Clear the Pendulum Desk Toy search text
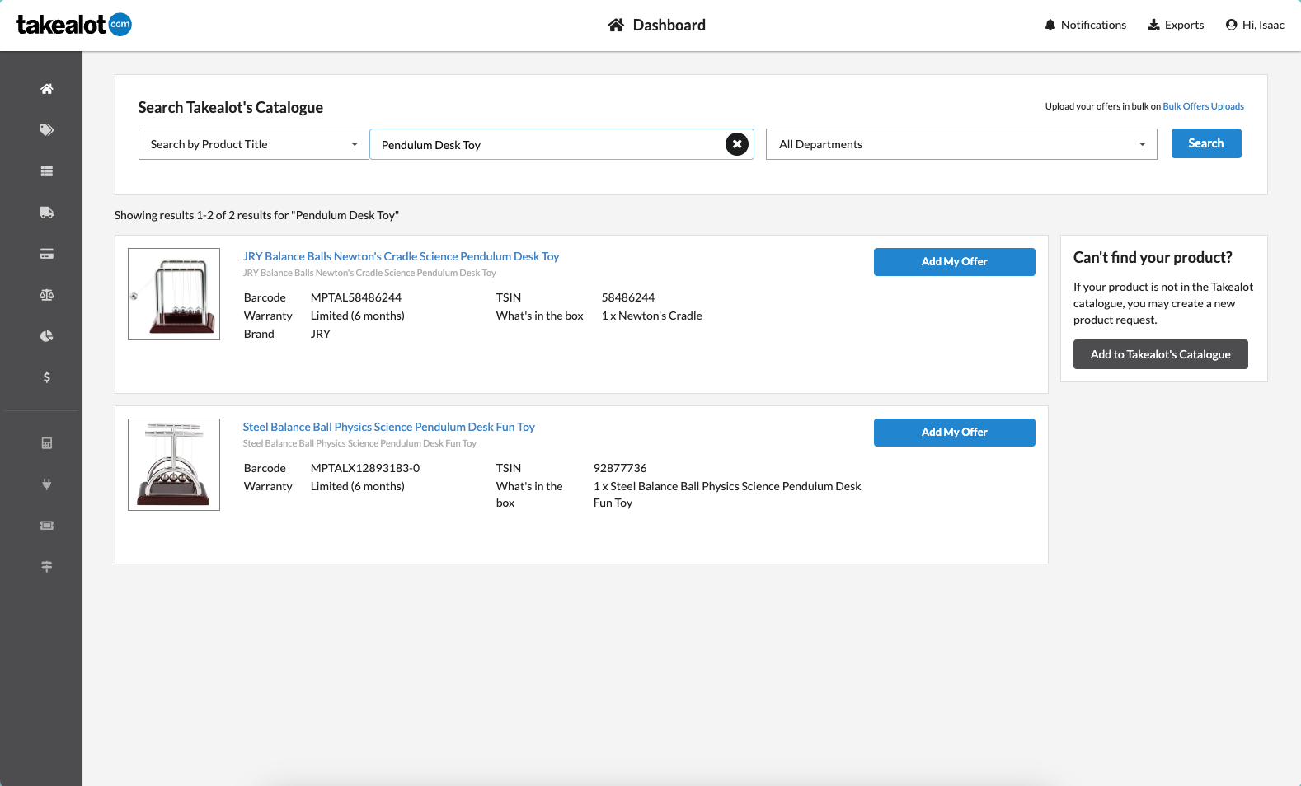The height and width of the screenshot is (786, 1301). pyautogui.click(x=737, y=144)
